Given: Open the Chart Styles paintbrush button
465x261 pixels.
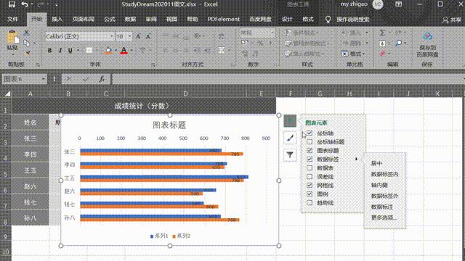Looking at the screenshot, I should (x=290, y=138).
